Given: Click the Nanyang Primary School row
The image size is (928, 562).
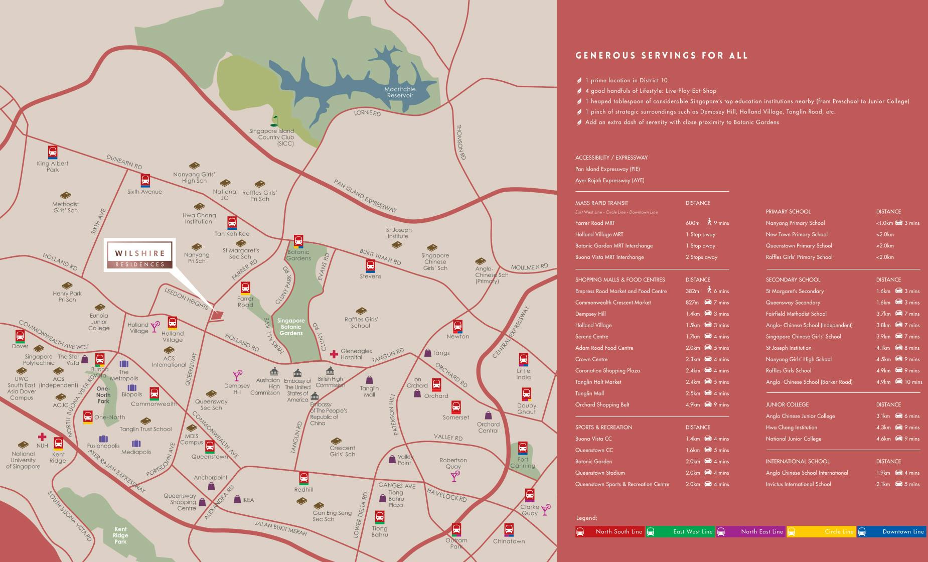Looking at the screenshot, I should 843,223.
